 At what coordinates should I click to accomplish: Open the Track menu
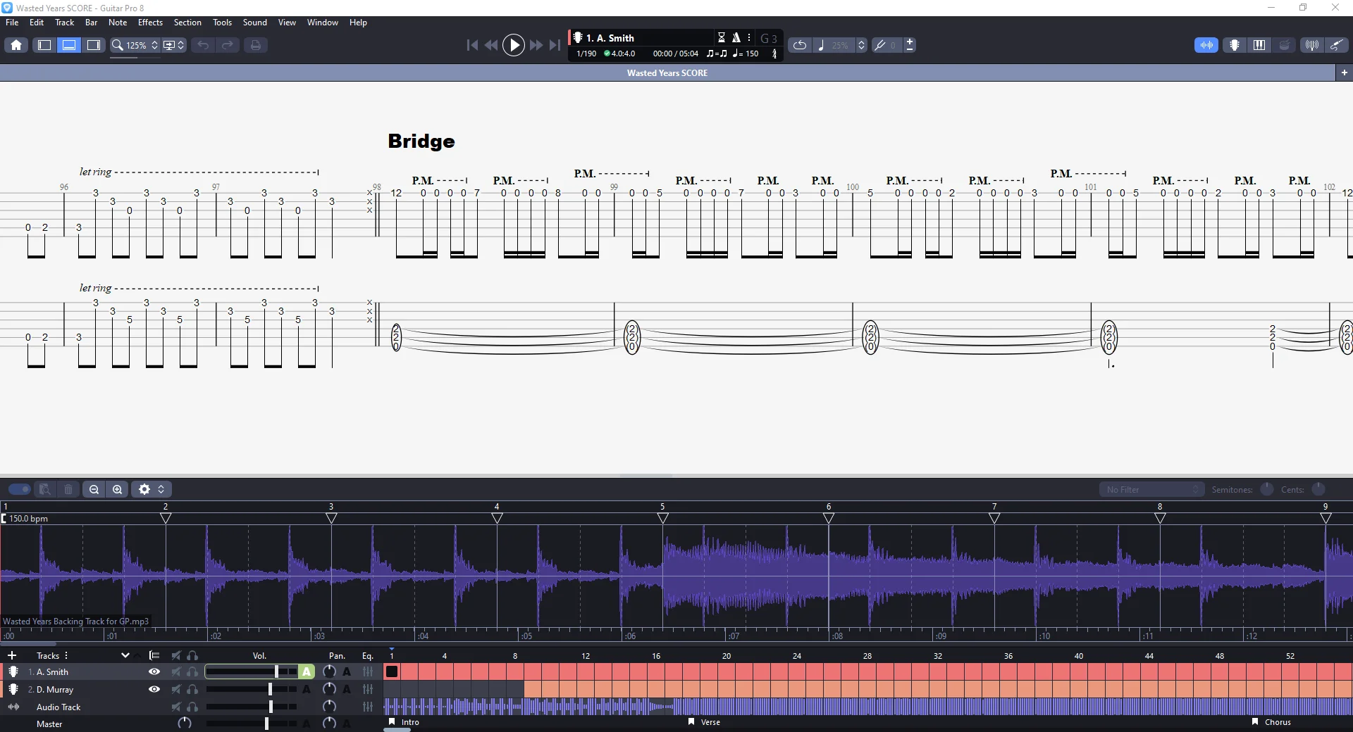pos(65,23)
